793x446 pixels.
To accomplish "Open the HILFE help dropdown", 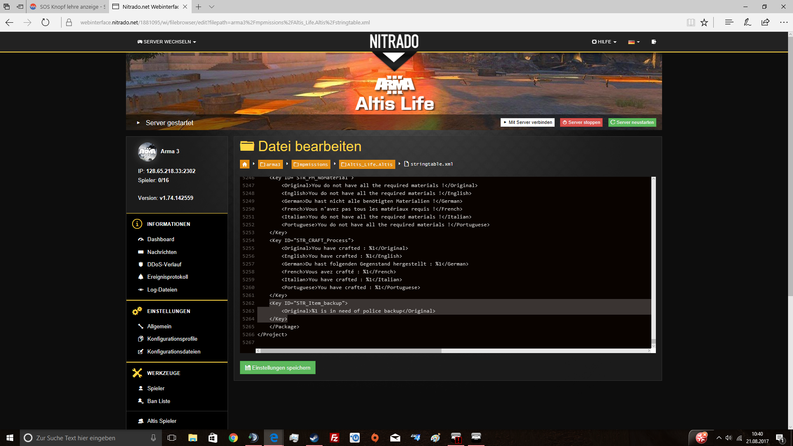I will [604, 42].
